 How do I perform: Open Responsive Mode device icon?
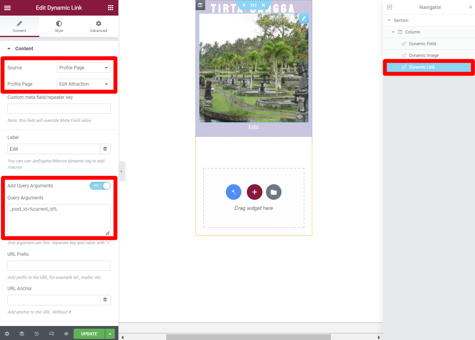51,334
